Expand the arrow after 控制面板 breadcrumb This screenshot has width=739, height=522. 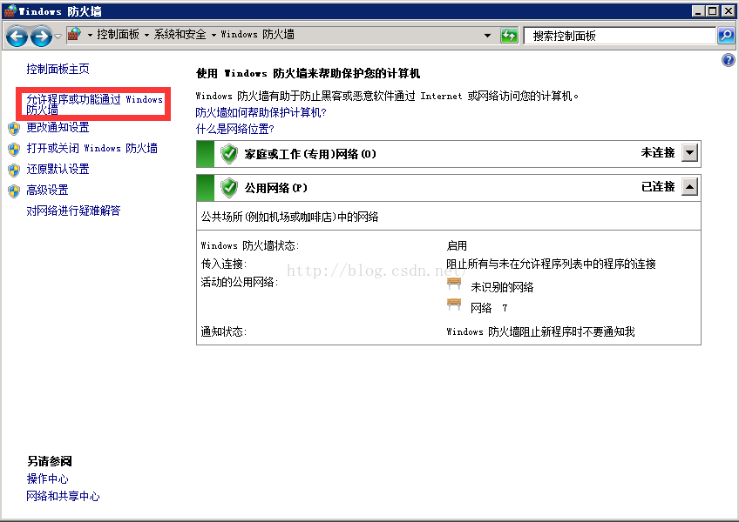click(146, 35)
